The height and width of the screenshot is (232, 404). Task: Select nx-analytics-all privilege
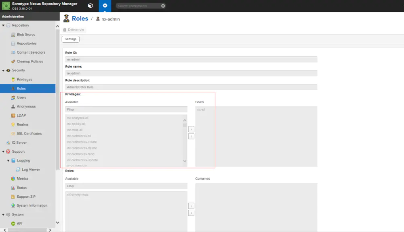pos(78,118)
